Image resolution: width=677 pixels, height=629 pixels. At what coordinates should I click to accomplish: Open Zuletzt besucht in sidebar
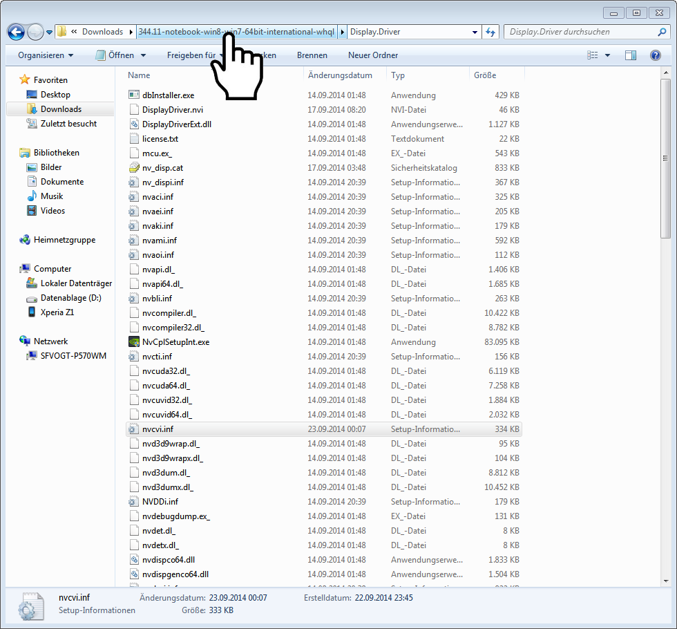[68, 124]
